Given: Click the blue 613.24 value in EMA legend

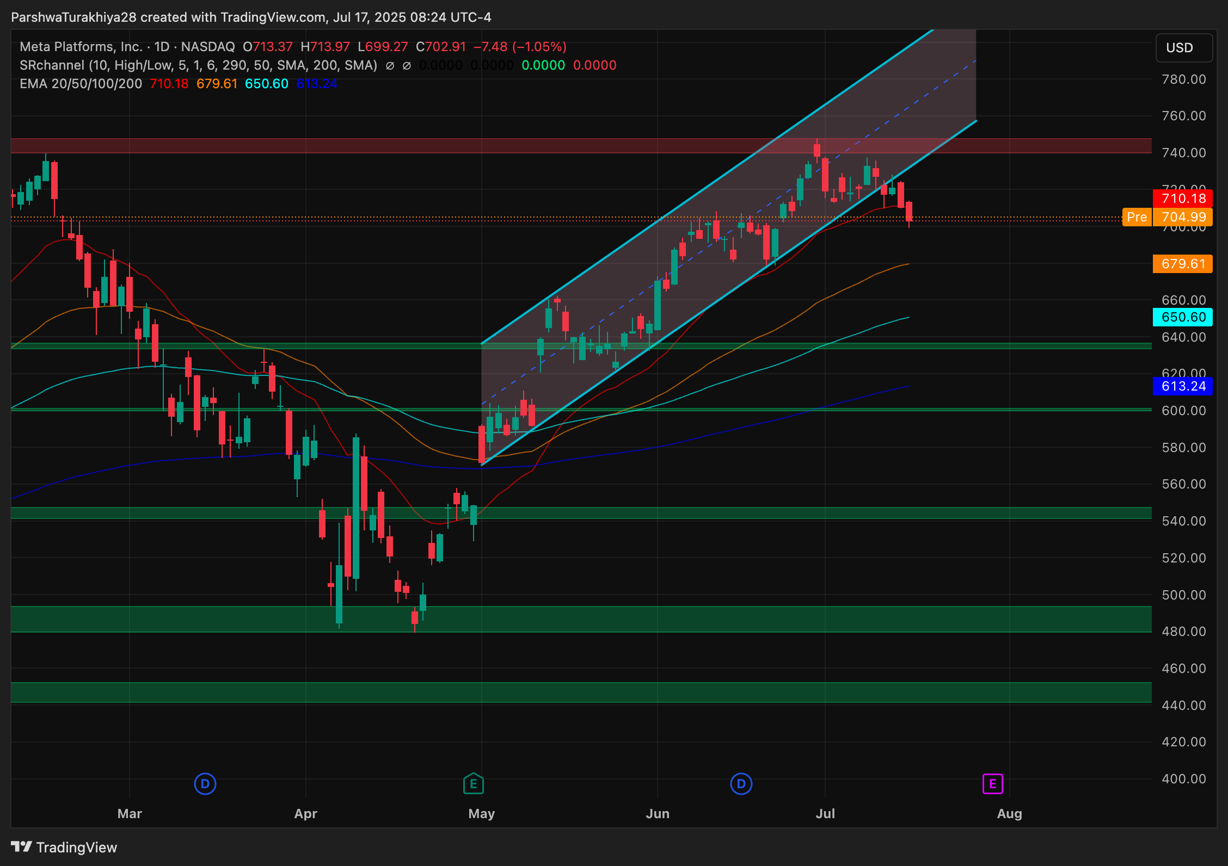Looking at the screenshot, I should point(316,84).
